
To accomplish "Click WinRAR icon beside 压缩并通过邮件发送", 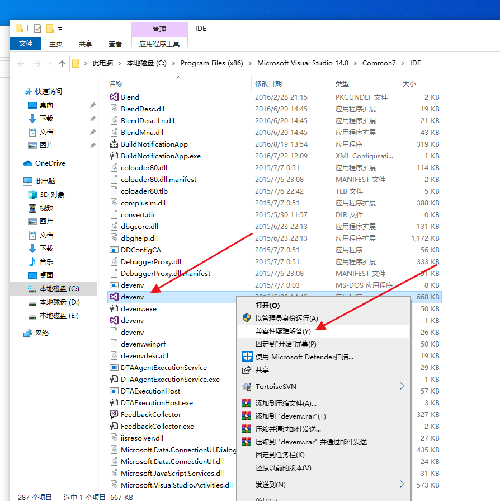I will pos(247,429).
